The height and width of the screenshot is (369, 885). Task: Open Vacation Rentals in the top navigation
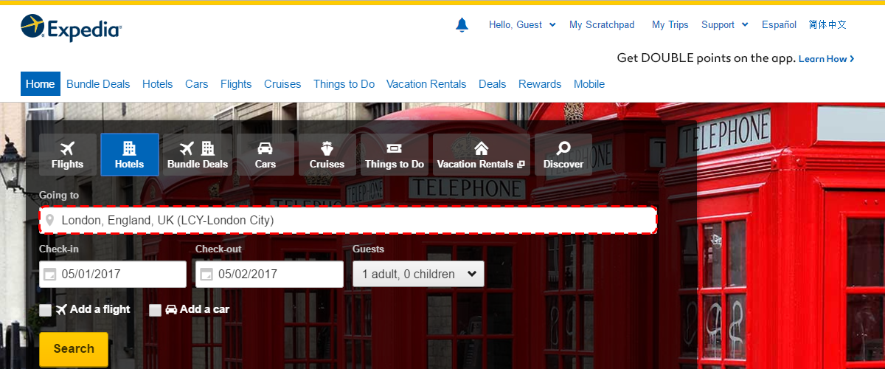pyautogui.click(x=426, y=84)
